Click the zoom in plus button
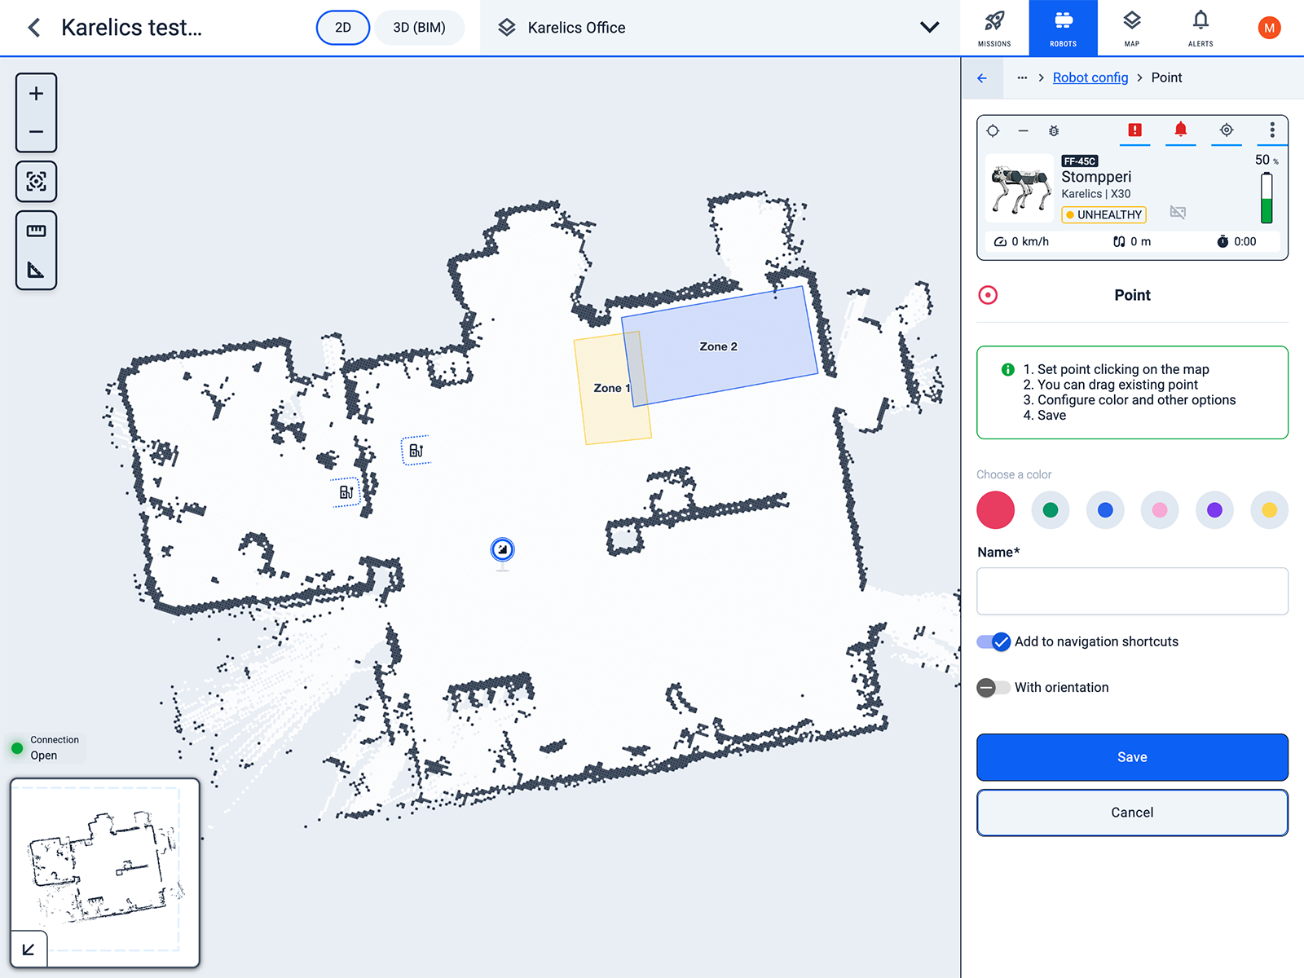1304x978 pixels. pyautogui.click(x=36, y=94)
